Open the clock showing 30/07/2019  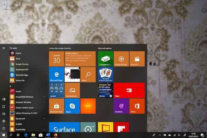(193, 135)
